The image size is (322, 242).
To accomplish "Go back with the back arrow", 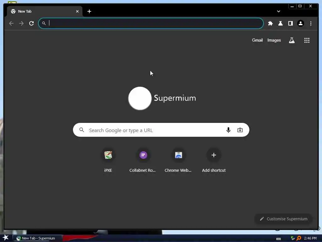I will [11, 23].
